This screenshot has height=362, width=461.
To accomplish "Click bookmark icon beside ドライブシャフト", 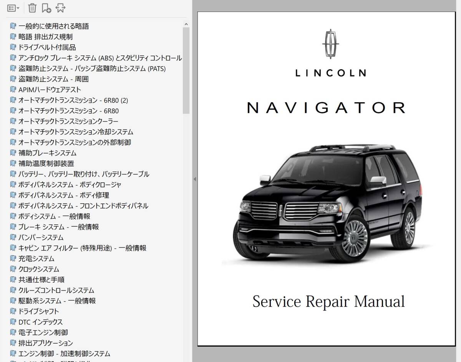I will click(13, 312).
